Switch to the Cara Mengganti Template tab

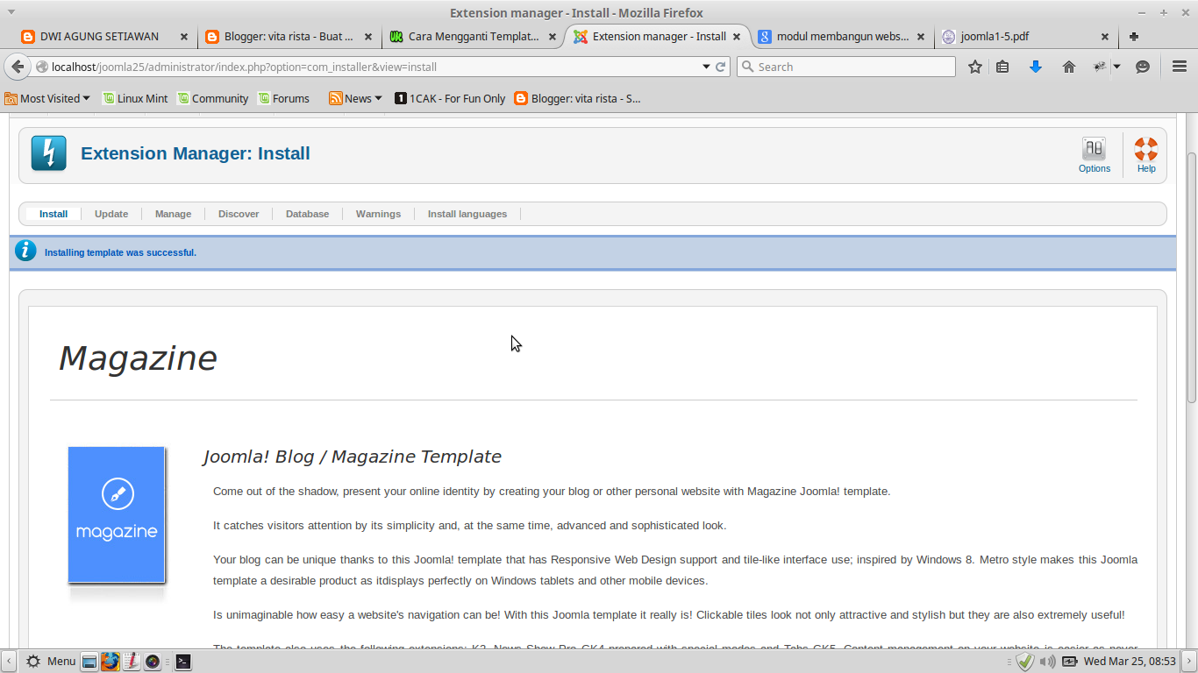(x=473, y=37)
